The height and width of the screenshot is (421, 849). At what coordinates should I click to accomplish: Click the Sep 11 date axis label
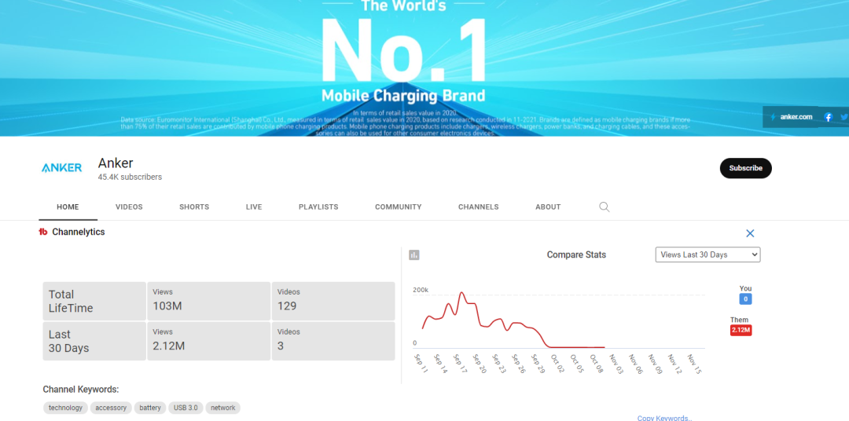[421, 363]
